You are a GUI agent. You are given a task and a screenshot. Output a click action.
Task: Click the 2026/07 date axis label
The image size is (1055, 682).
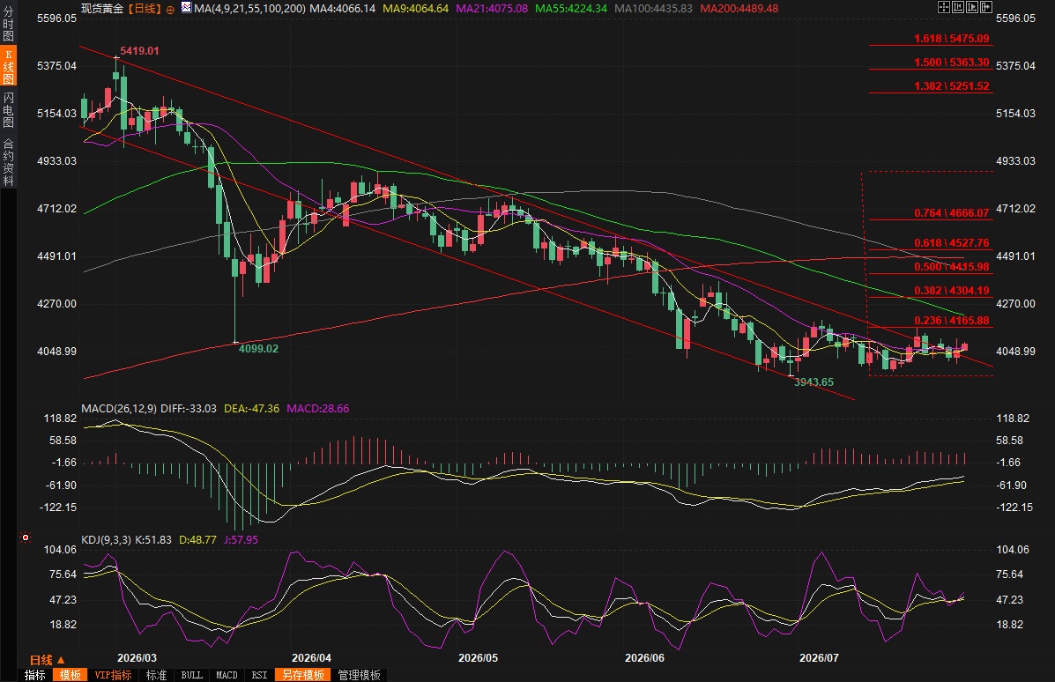pos(819,658)
